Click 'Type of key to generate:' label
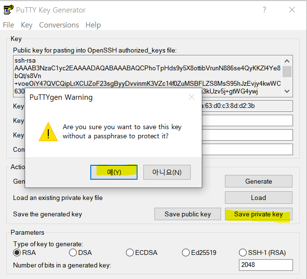Screen dimensions: 307x279 pos(48,244)
